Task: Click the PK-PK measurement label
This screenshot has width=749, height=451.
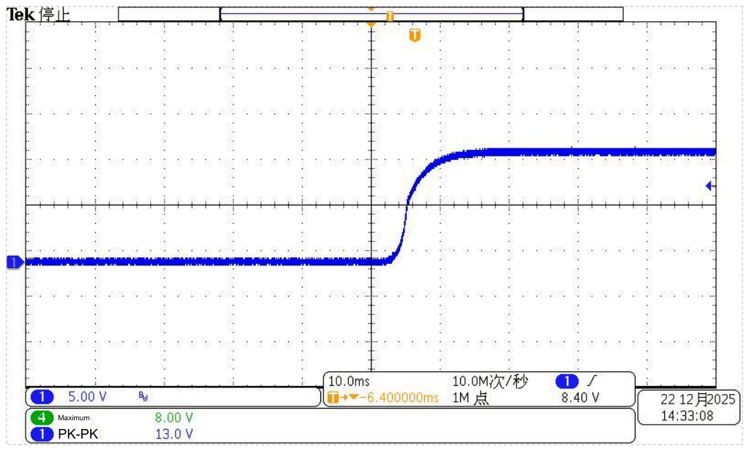Action: coord(78,433)
